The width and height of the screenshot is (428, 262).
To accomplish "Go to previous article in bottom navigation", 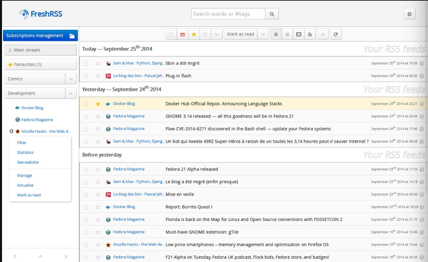I will coord(15,256).
